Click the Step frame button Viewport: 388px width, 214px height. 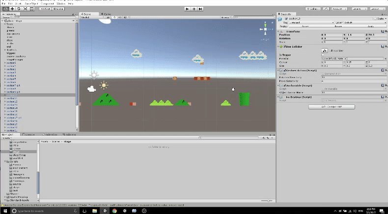(200, 9)
